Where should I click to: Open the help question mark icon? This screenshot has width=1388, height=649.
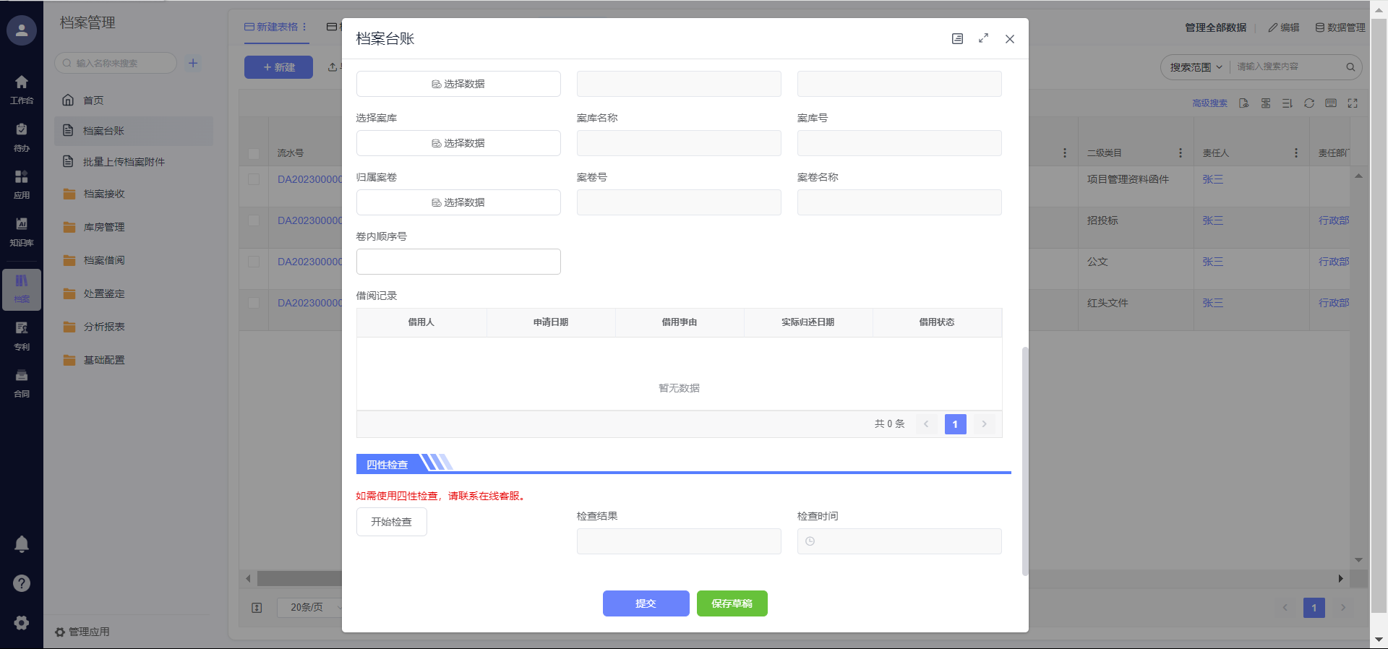(x=22, y=583)
